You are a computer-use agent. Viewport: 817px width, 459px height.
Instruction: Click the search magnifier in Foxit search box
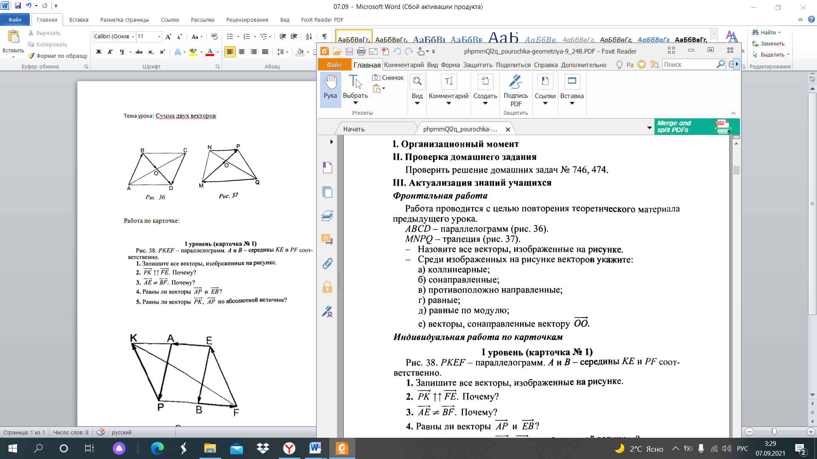[x=720, y=64]
